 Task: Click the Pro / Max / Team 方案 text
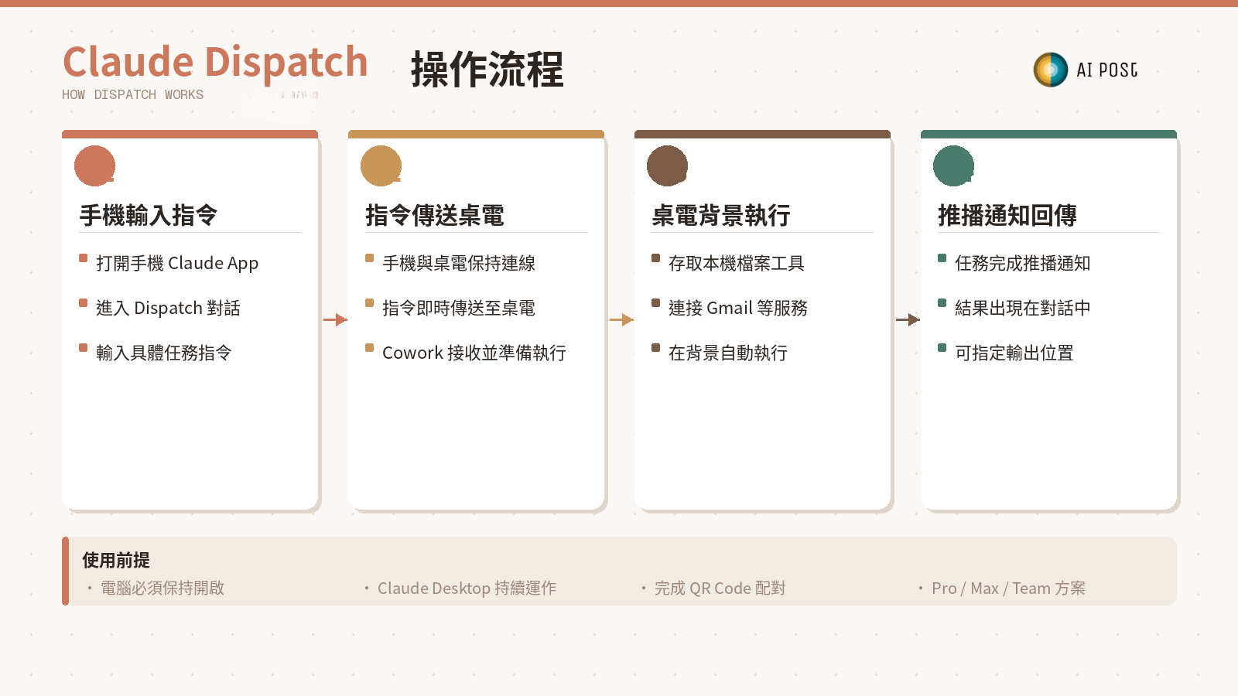coord(1008,589)
